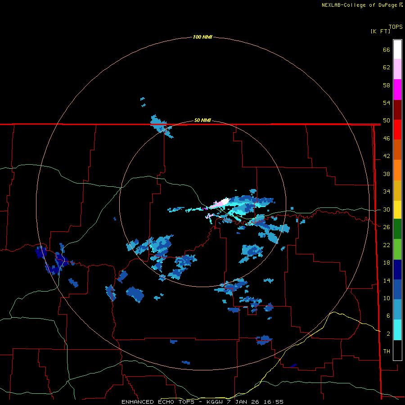Click the white highest echo top cell
The image size is (405, 405).
tap(226, 201)
